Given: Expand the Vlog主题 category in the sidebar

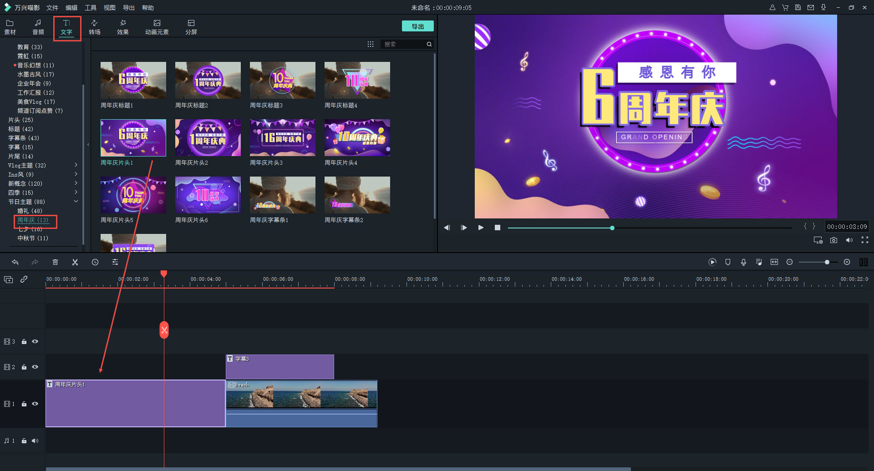Looking at the screenshot, I should point(76,165).
